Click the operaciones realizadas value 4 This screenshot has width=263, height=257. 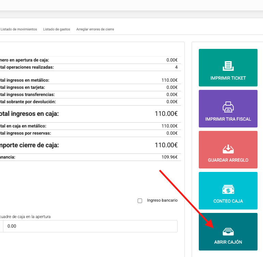point(176,67)
